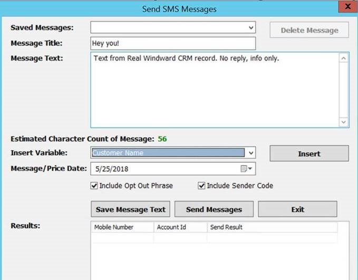Viewport: 358px width, 280px height.
Task: Click the Send Result column header
Action: coord(272,227)
